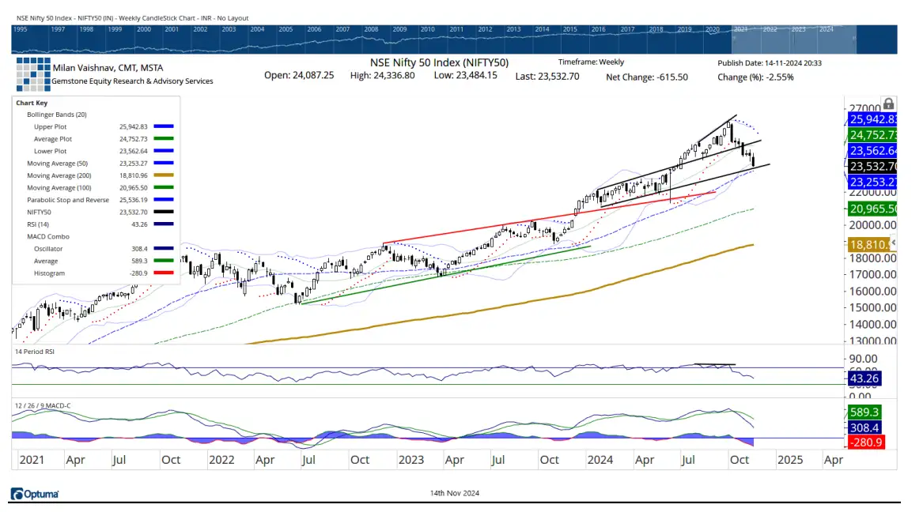The image size is (923, 512).
Task: Click the Parabolic Stop and Reverse swatch
Action: tap(164, 200)
